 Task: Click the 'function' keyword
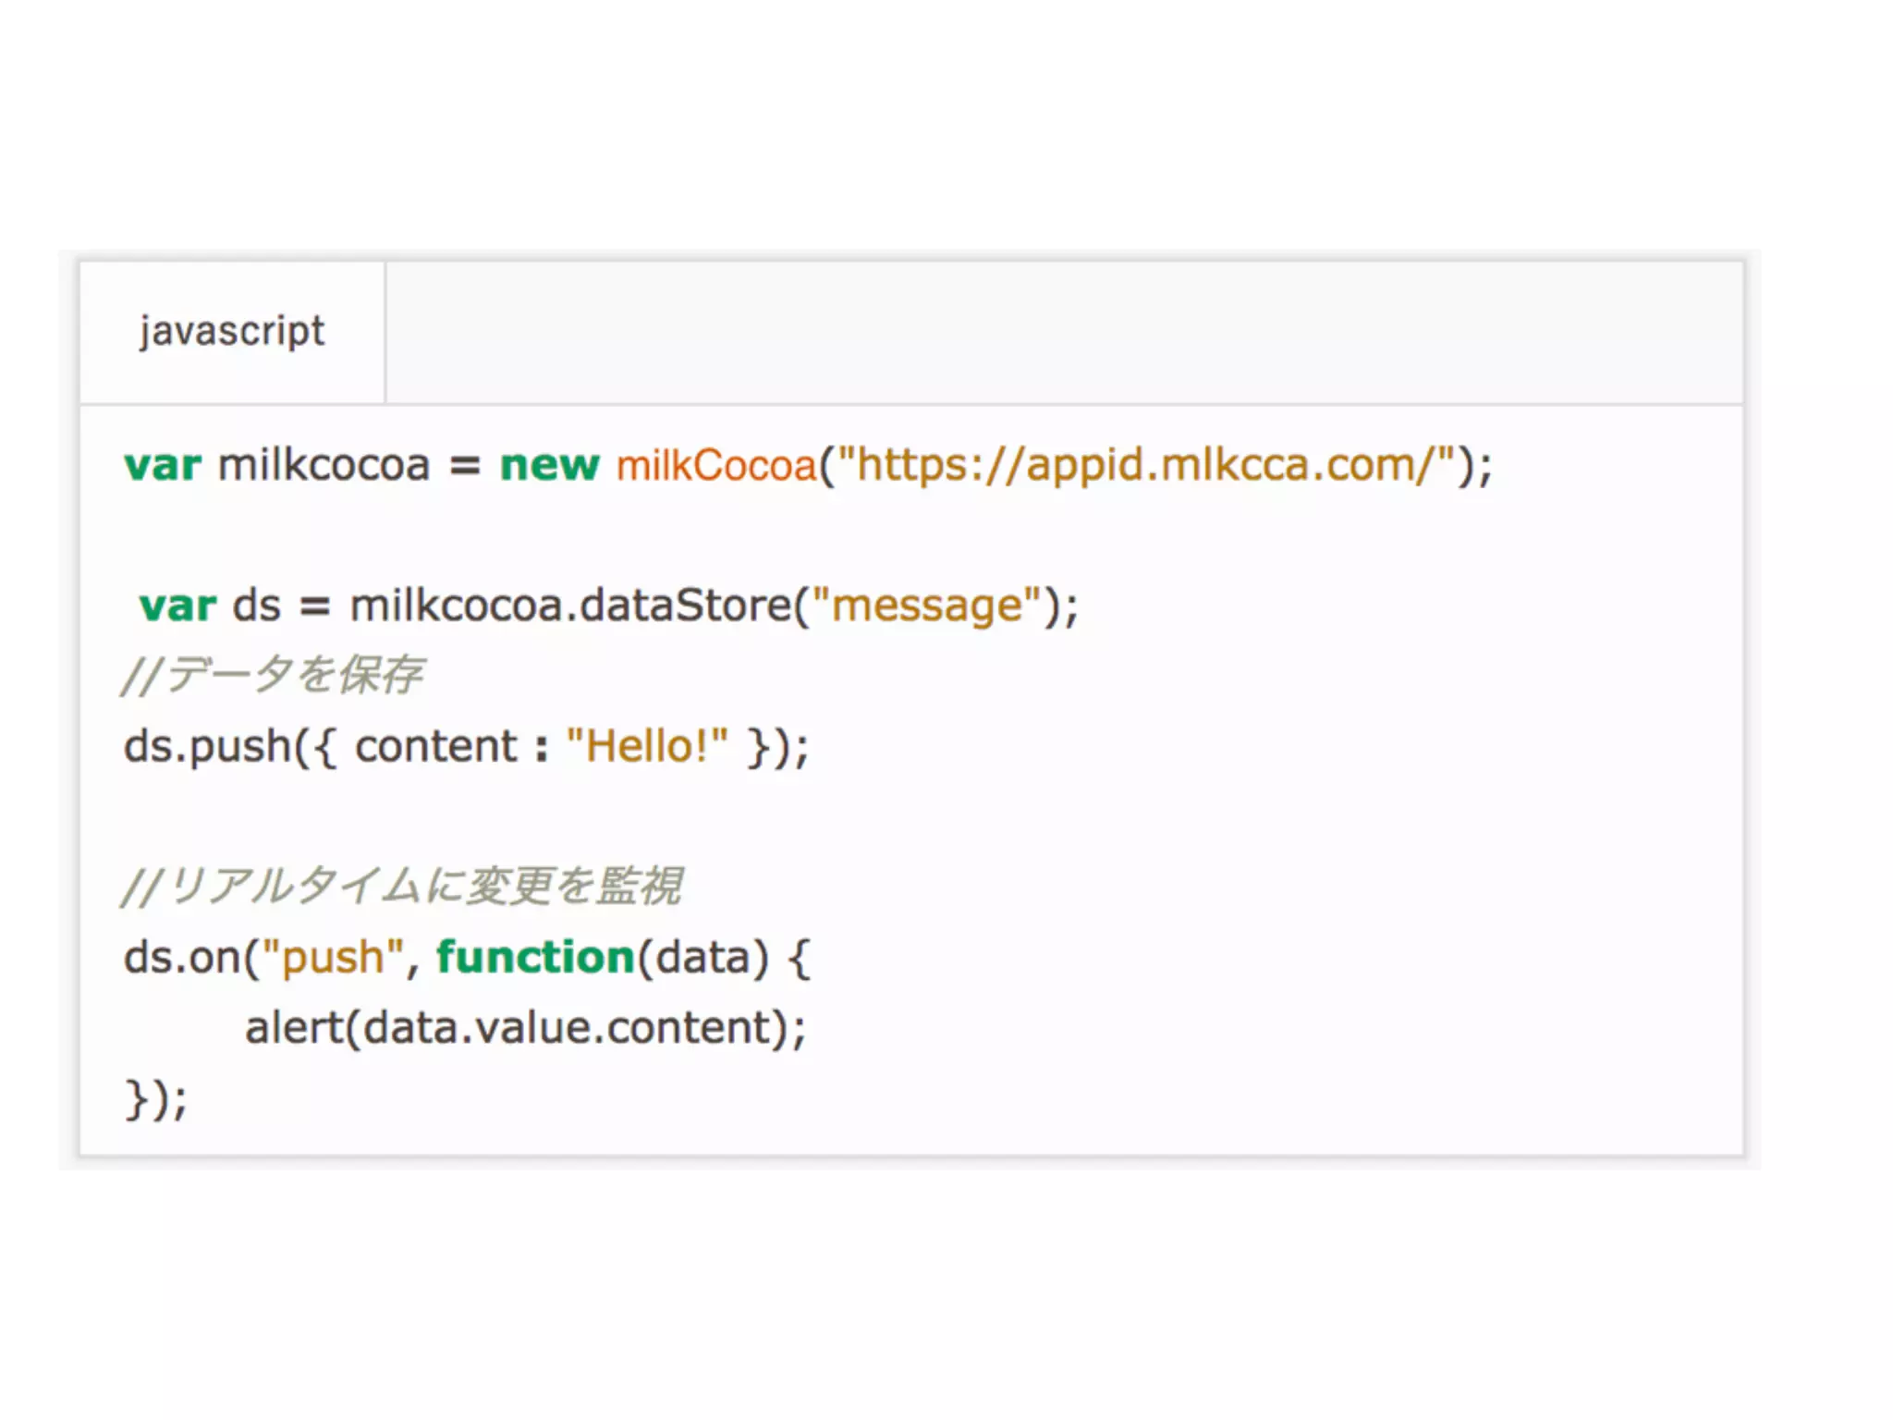[535, 958]
